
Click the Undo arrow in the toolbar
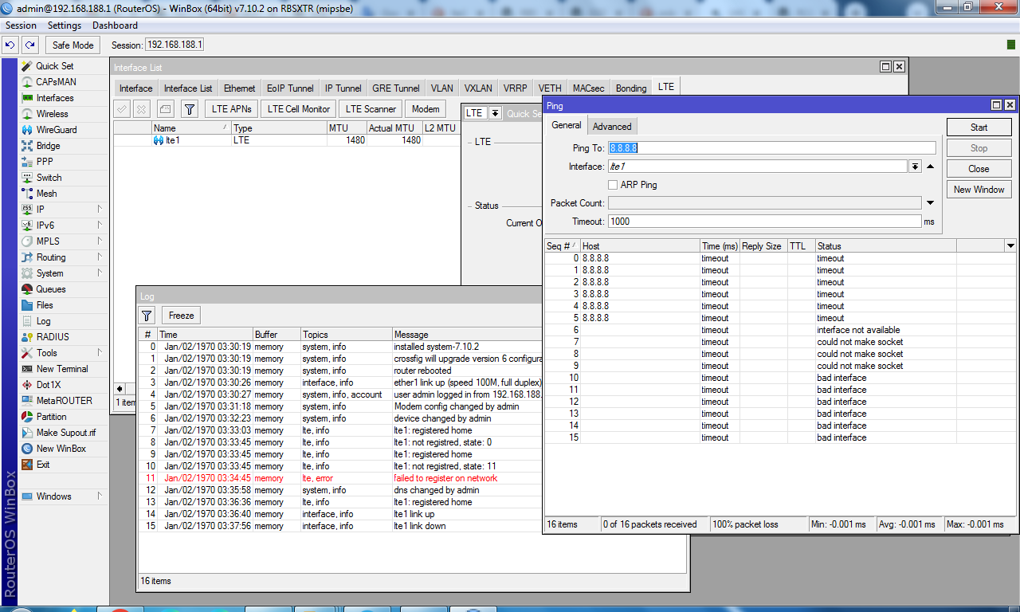[x=11, y=45]
